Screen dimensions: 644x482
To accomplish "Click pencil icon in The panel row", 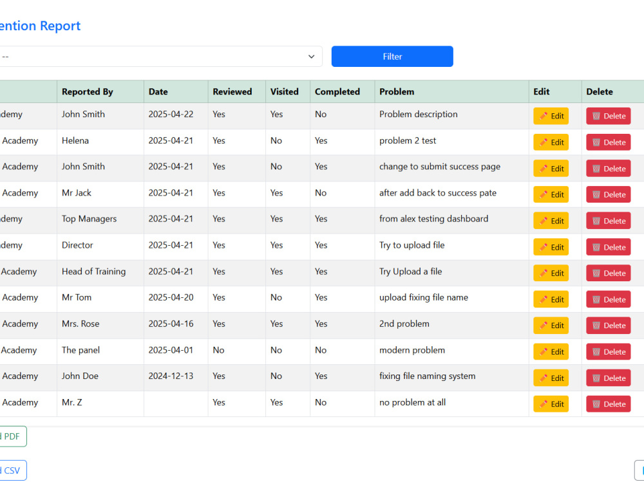I will click(x=544, y=352).
